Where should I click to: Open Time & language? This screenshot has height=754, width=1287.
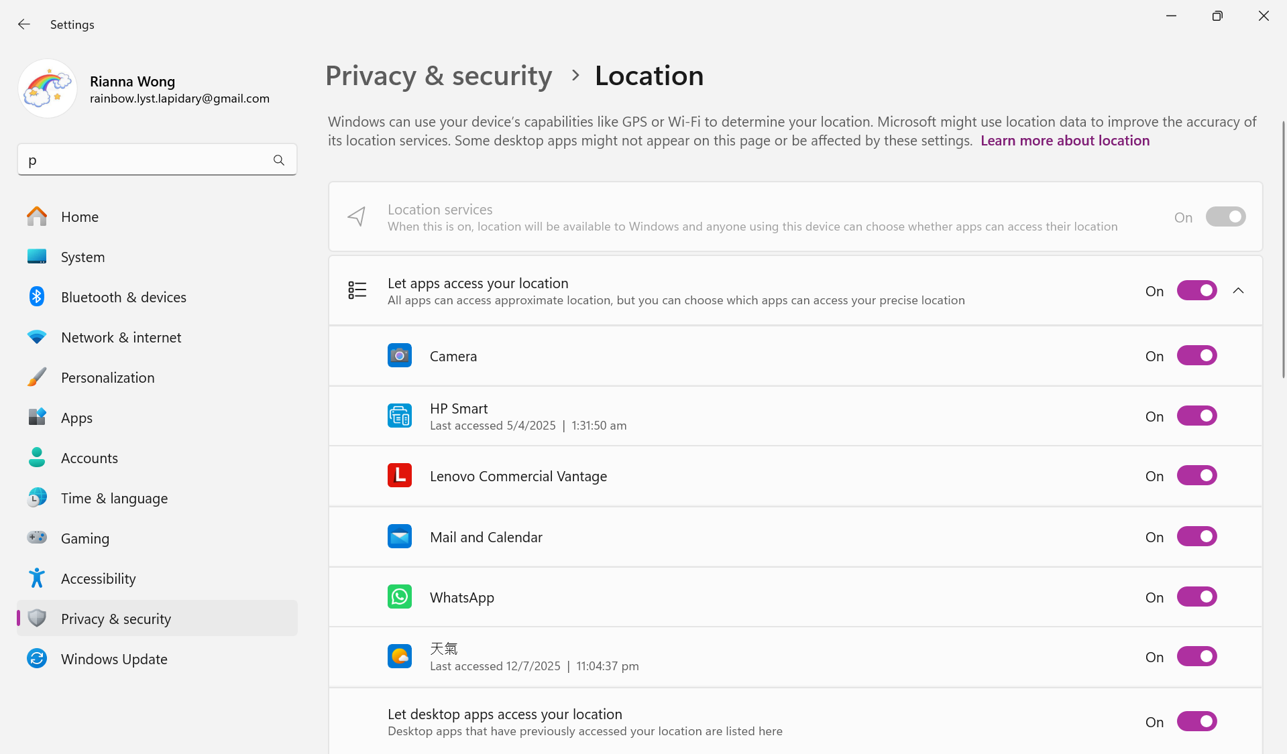pos(158,498)
